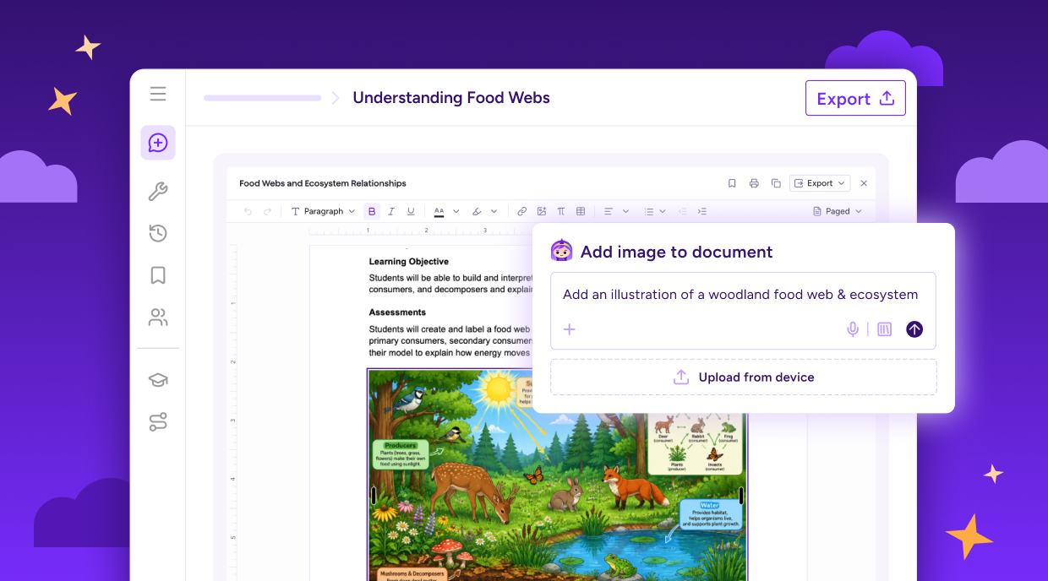This screenshot has height=581, width=1048.
Task: Insert a link using the link icon
Action: [x=521, y=211]
